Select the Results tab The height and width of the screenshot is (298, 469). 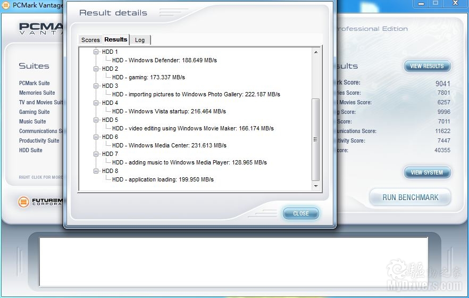coord(116,39)
